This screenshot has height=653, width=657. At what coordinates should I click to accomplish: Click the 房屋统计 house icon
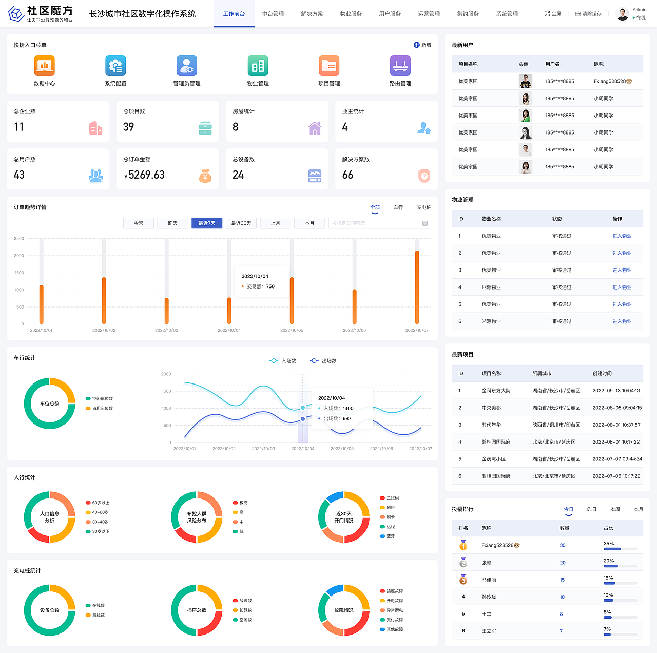click(315, 128)
